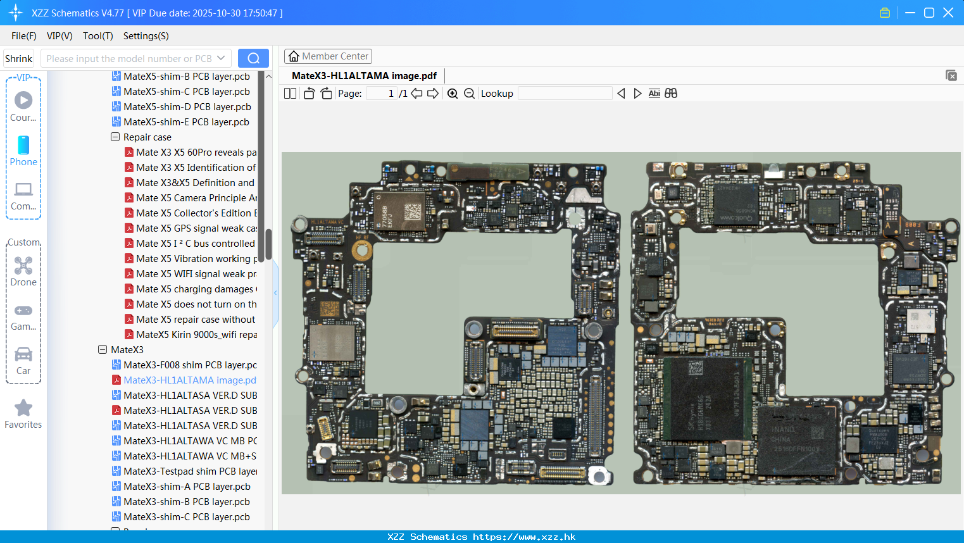964x543 pixels.
Task: Rotate the page clockwise
Action: pos(326,94)
